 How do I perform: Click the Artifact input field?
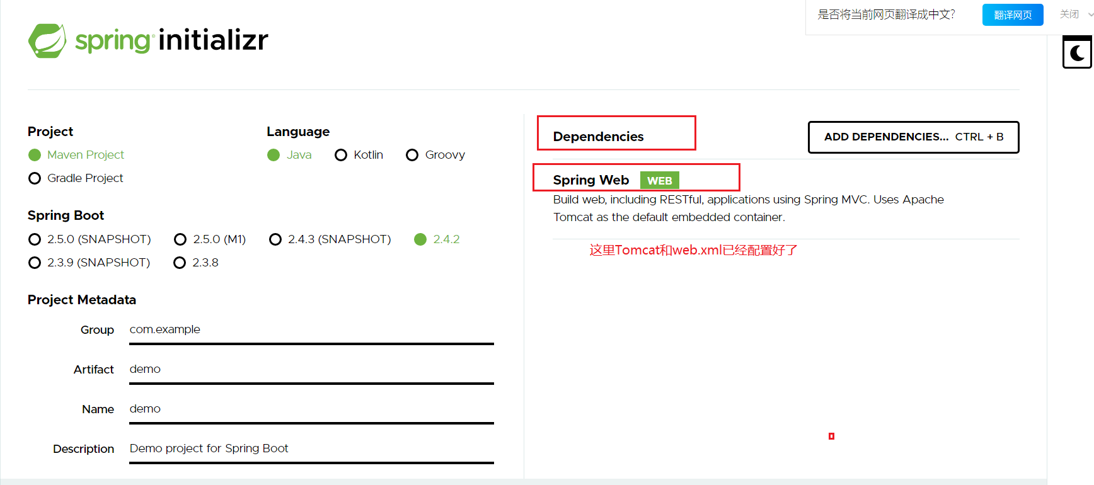pos(311,370)
